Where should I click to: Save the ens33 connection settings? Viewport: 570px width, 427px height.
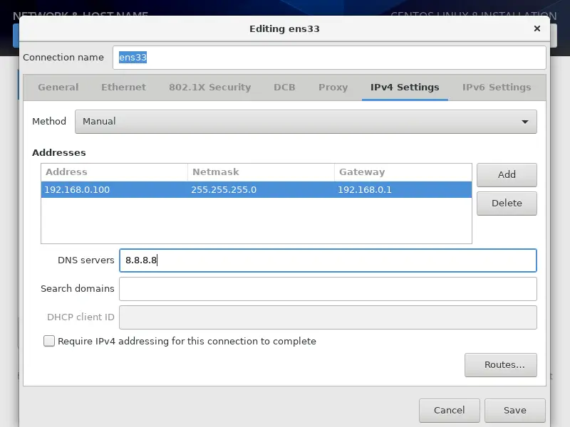click(514, 411)
